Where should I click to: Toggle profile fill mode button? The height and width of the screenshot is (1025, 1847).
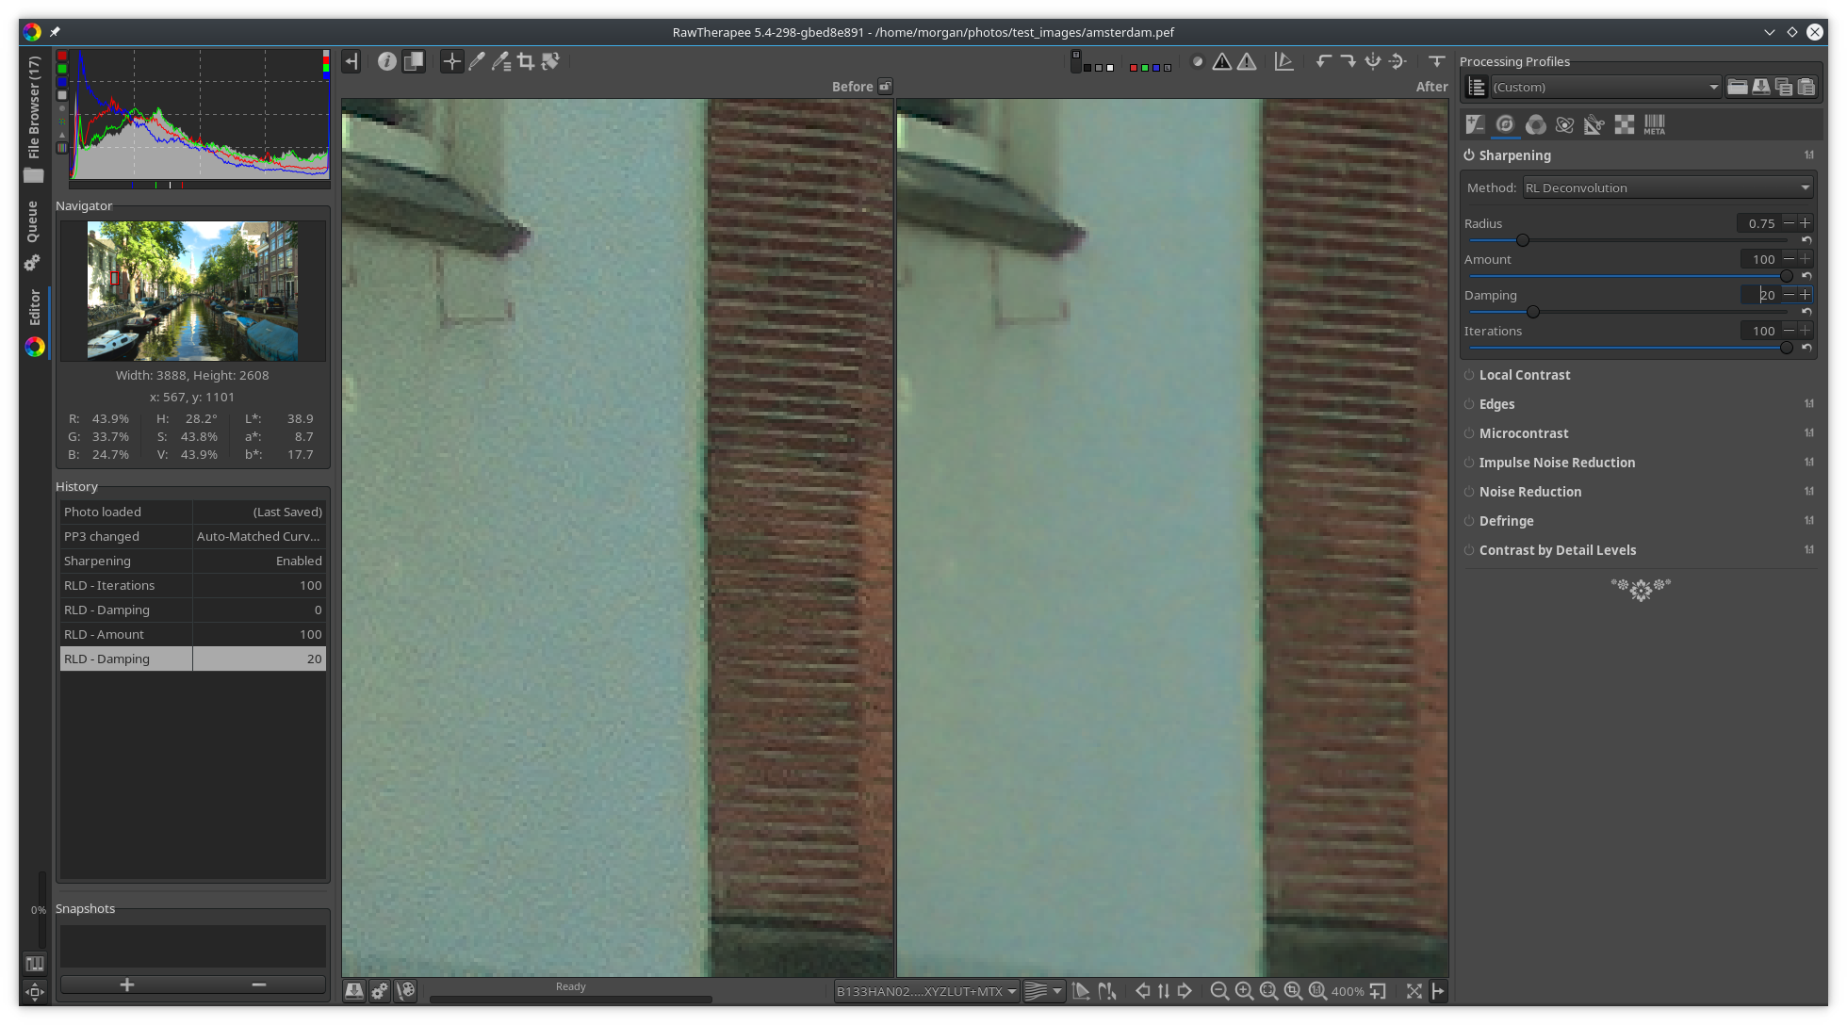point(1477,88)
